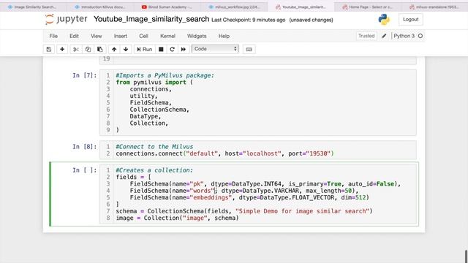Click the DataType, import line
The height and width of the screenshot is (263, 468).
[146, 116]
